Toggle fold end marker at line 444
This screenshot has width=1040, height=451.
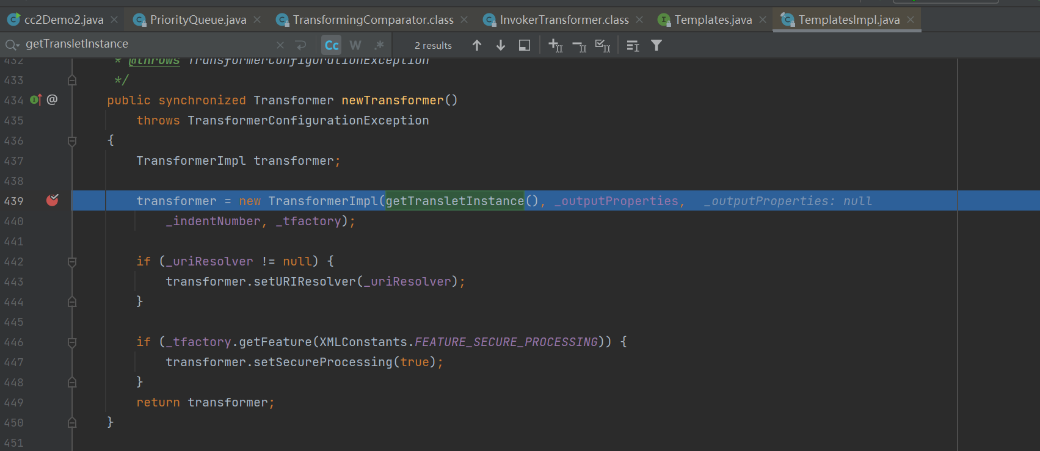click(72, 301)
